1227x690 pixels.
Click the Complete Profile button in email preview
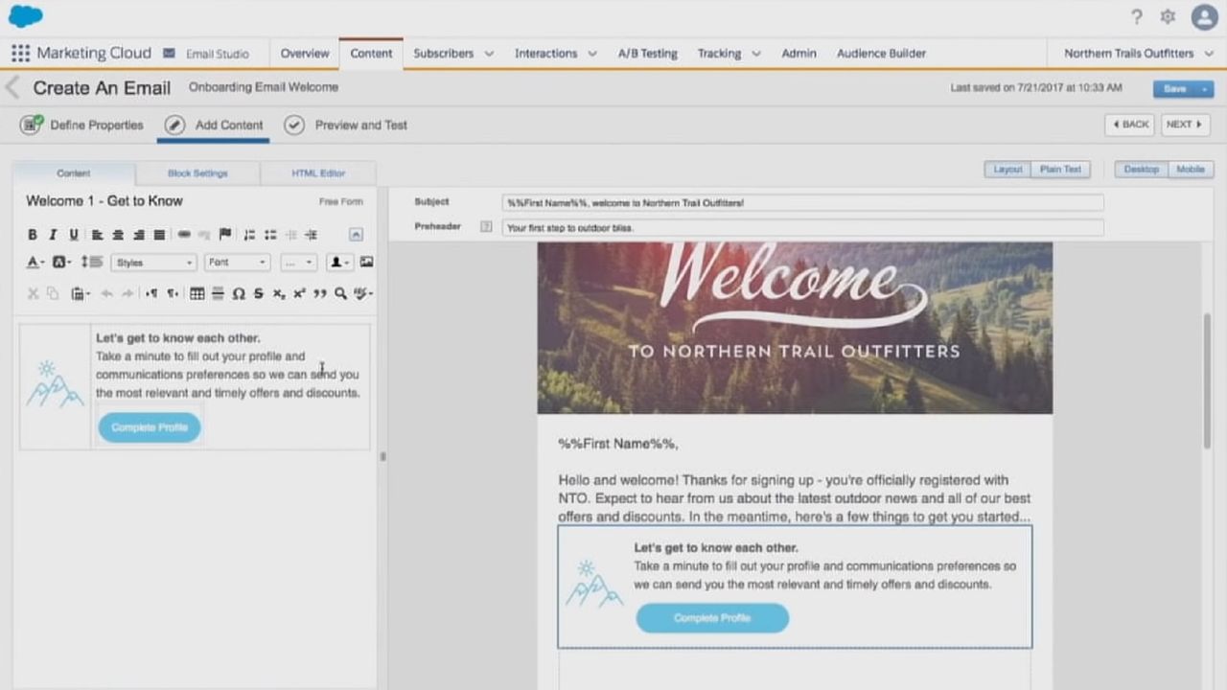712,618
